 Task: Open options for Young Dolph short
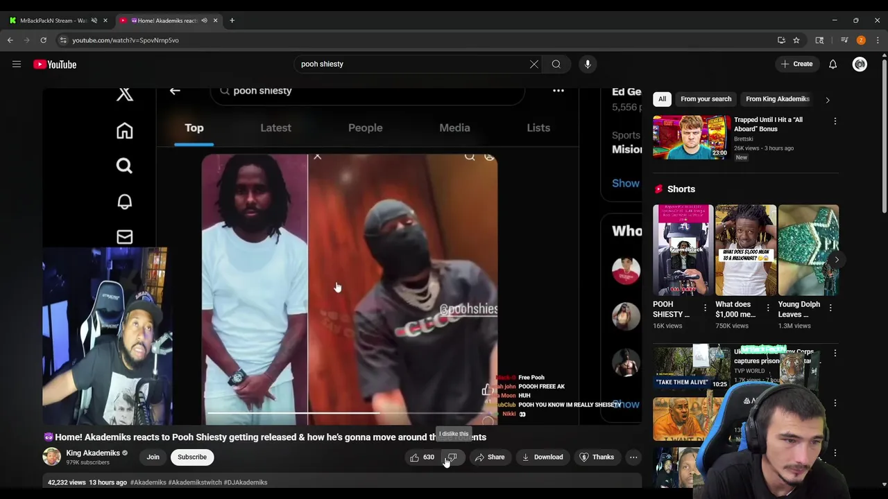(x=831, y=308)
